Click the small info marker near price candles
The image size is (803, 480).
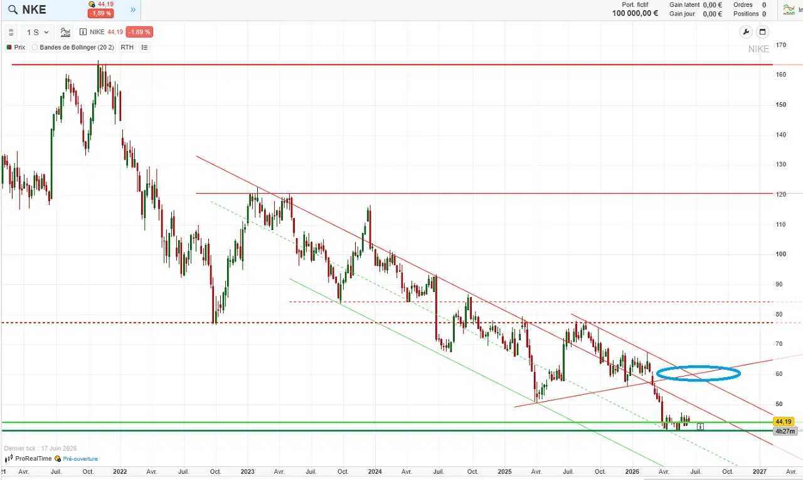click(x=700, y=426)
